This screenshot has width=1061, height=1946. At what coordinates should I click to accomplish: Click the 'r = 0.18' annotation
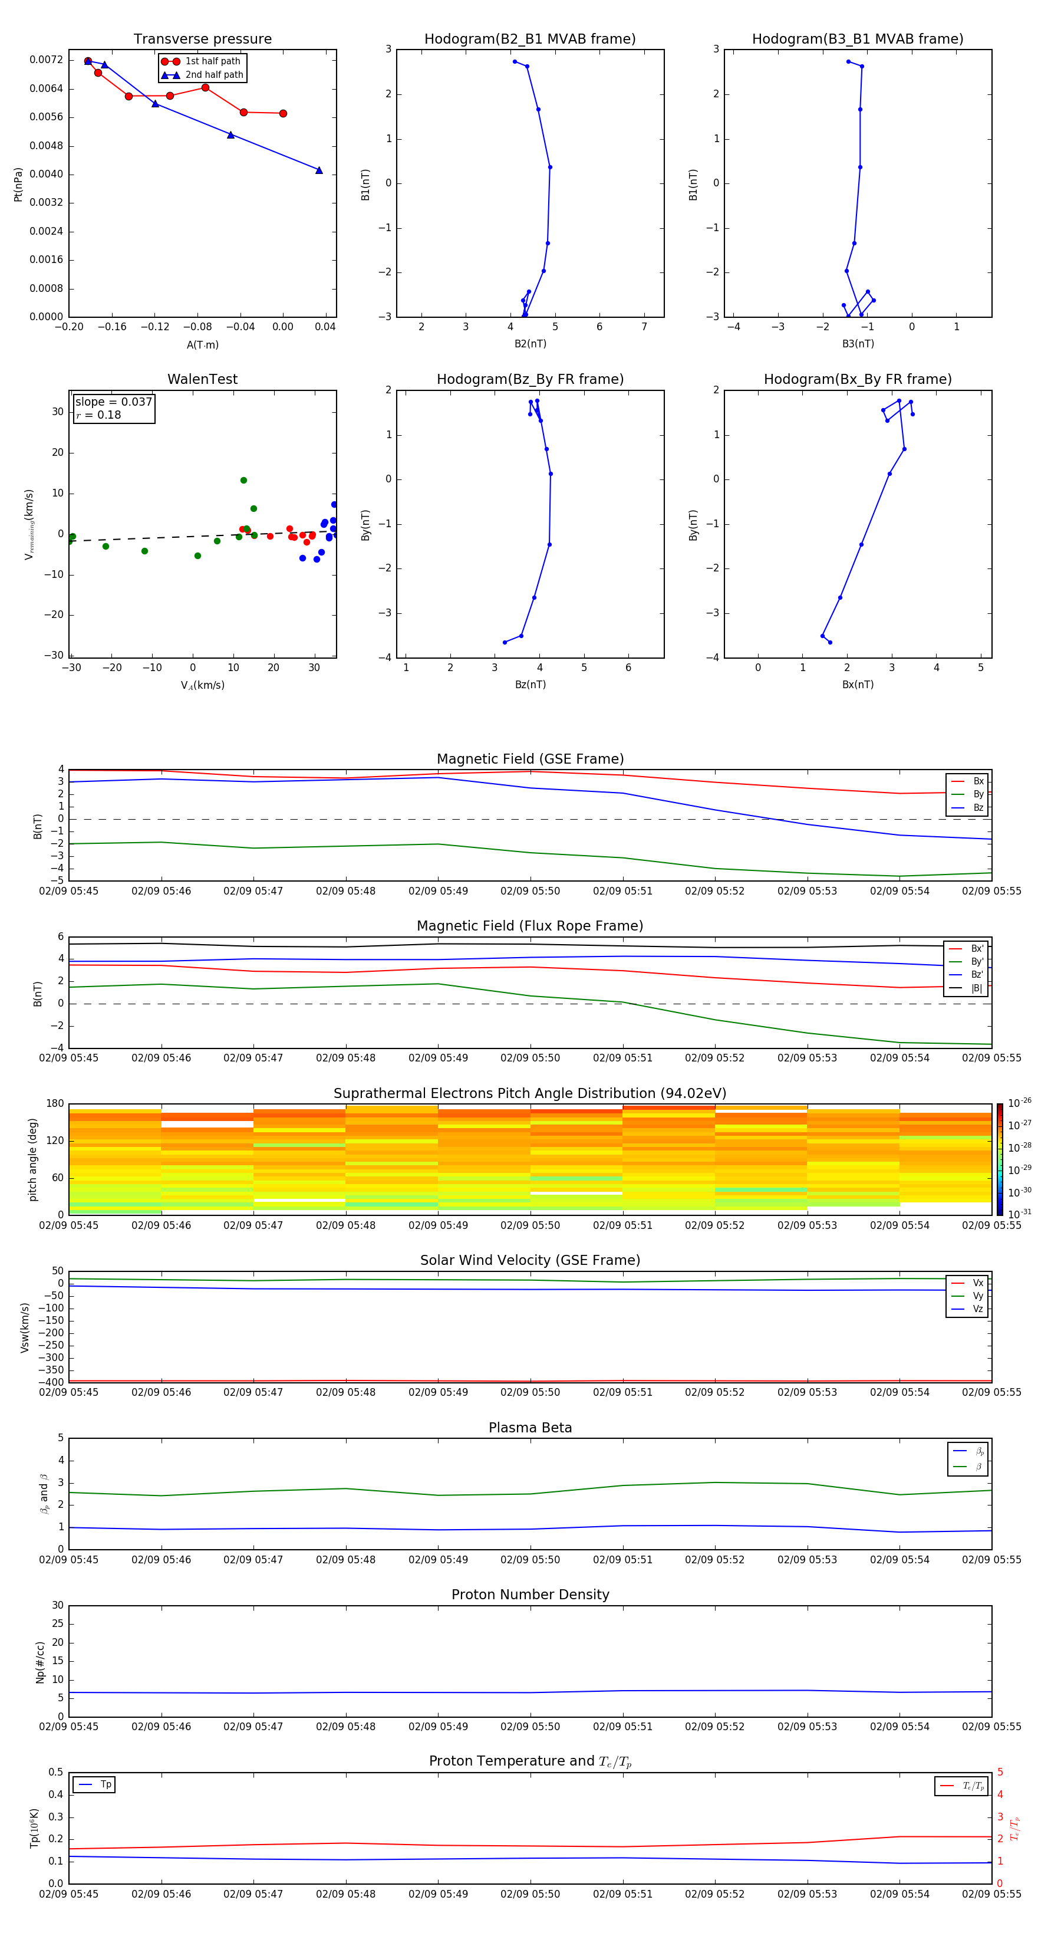point(99,415)
